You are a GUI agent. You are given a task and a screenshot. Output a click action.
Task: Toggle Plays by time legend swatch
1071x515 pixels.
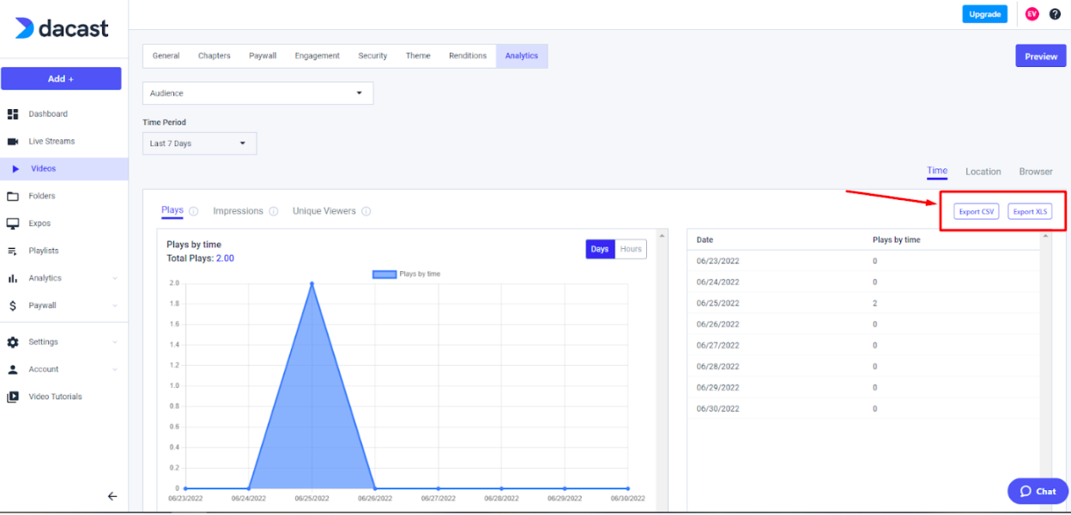pyautogui.click(x=384, y=274)
